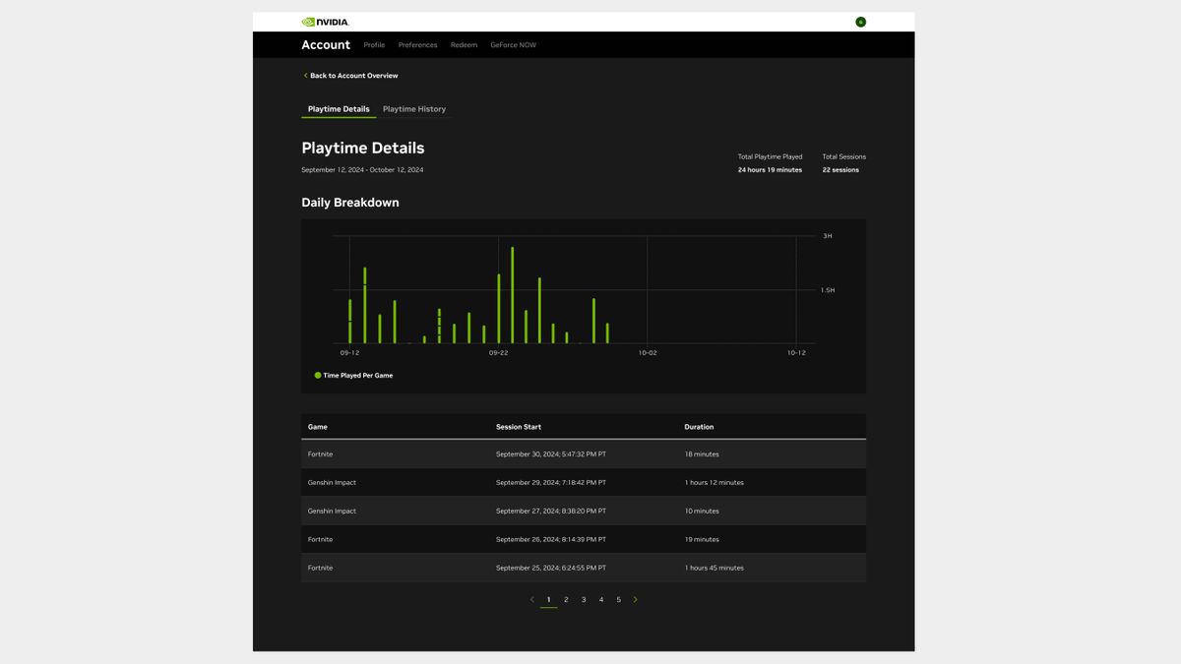Go to page 3 of sessions
Screen dimensions: 1181x664
pos(583,599)
